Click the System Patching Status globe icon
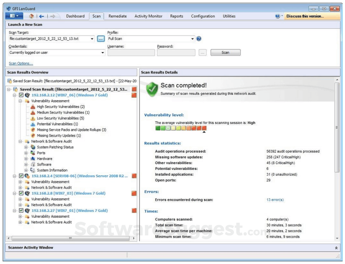The width and height of the screenshot is (345, 264). [33, 147]
